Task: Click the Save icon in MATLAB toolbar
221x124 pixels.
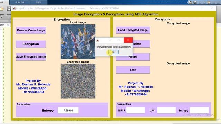Action: 9,9
